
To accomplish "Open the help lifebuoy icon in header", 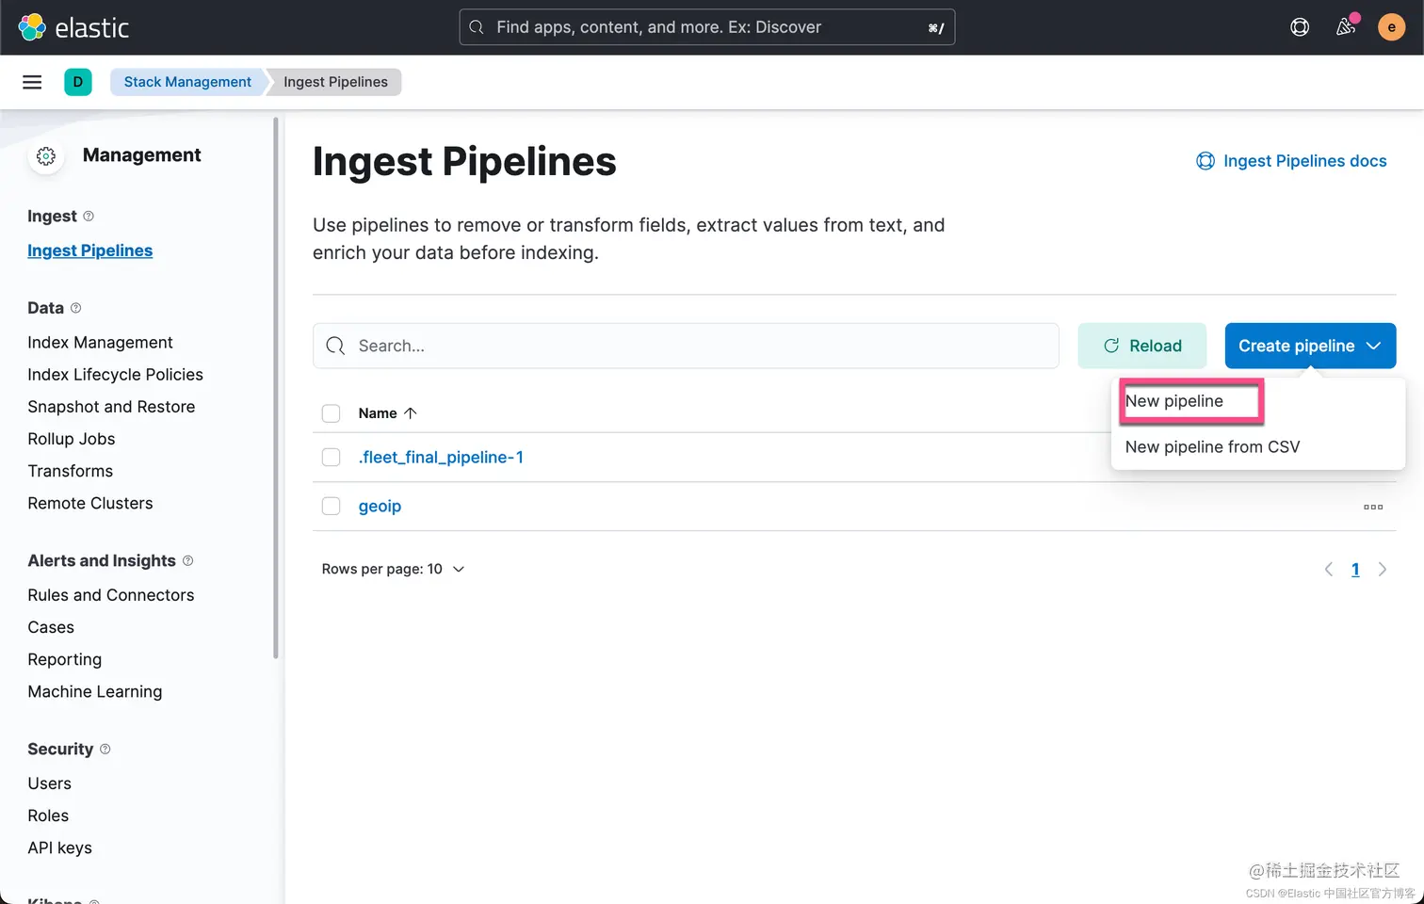I will 1300,27.
